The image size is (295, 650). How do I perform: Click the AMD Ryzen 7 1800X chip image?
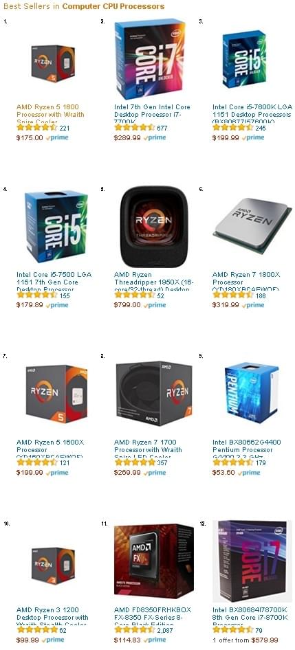point(252,225)
